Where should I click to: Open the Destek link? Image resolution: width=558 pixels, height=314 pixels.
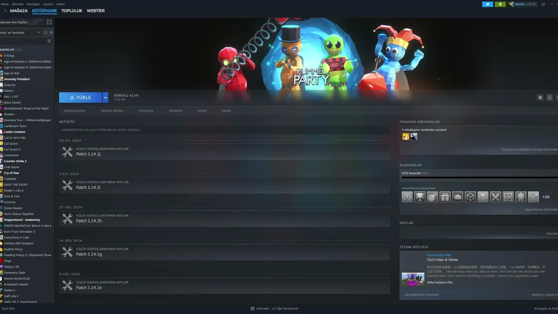[226, 111]
